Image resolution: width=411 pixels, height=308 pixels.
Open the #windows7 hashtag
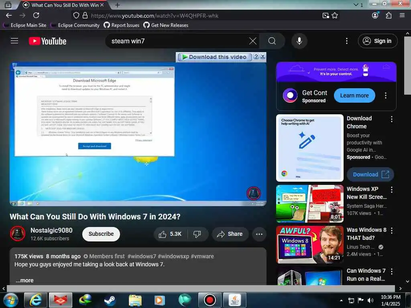(142, 256)
